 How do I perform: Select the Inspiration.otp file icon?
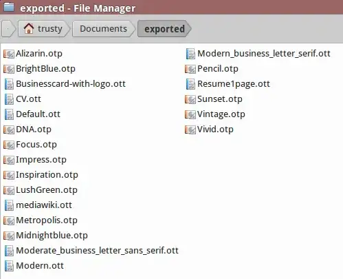tap(9, 175)
